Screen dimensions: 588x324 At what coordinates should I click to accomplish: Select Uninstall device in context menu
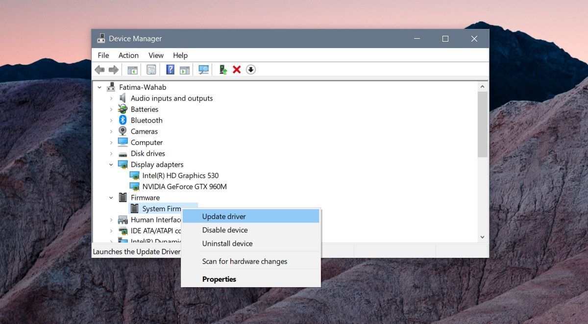click(x=227, y=244)
